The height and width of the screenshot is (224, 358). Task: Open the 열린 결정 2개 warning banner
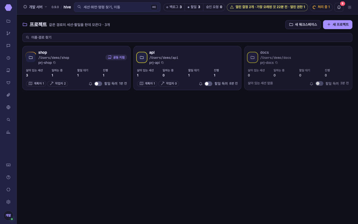267,7
